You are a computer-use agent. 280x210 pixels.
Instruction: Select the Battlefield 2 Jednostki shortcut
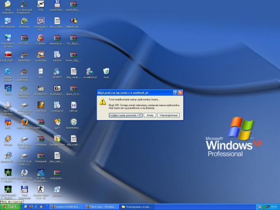(24, 91)
